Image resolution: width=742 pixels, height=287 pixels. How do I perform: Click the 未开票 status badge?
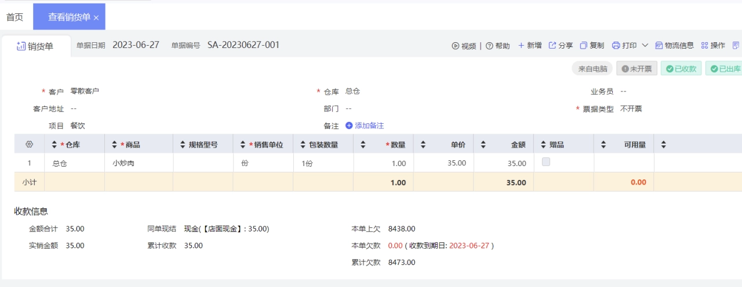(636, 68)
